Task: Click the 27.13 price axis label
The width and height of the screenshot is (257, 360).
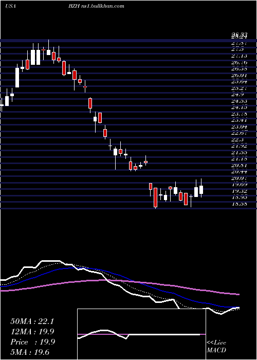Action: [239, 56]
